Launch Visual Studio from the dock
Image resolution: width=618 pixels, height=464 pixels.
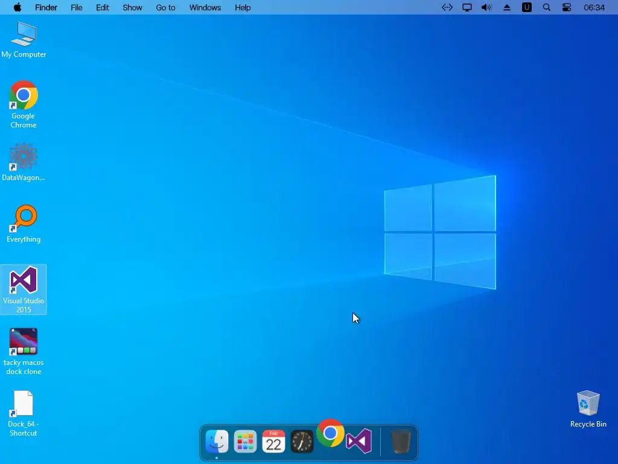358,440
